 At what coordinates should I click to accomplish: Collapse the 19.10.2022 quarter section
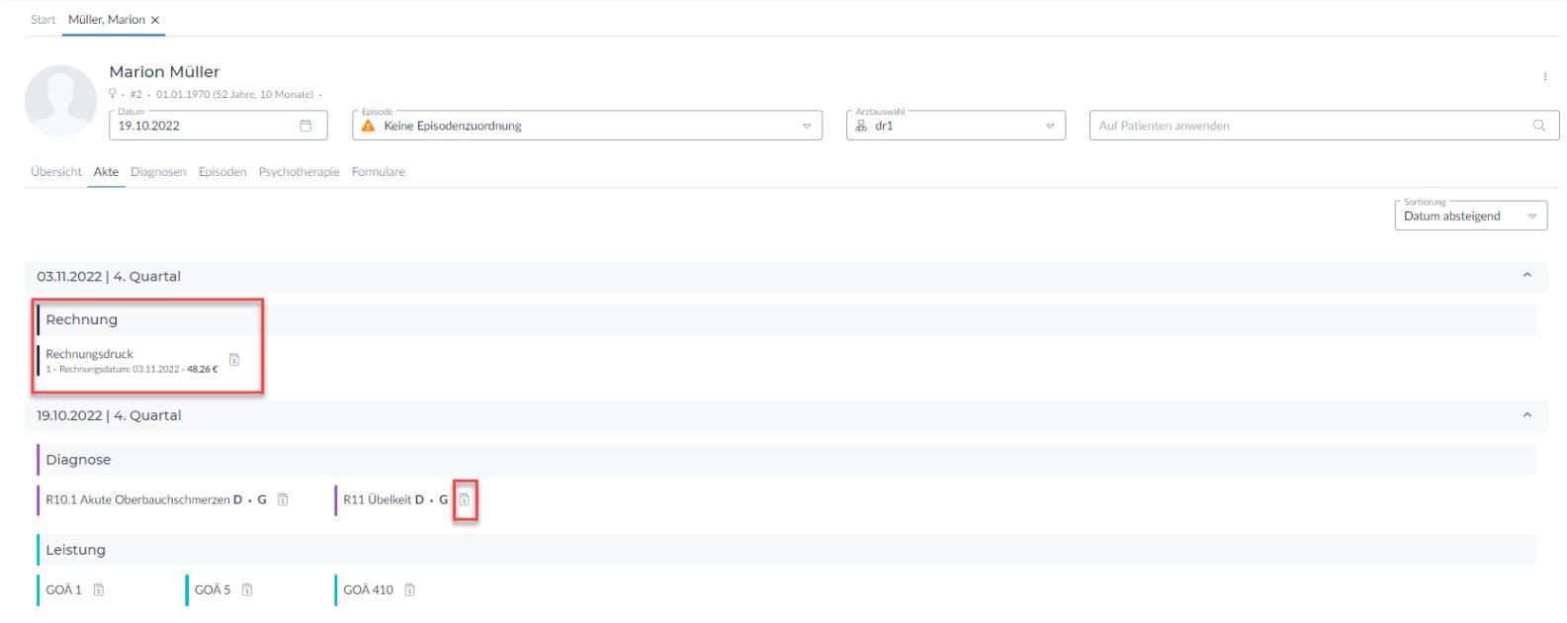(1526, 415)
